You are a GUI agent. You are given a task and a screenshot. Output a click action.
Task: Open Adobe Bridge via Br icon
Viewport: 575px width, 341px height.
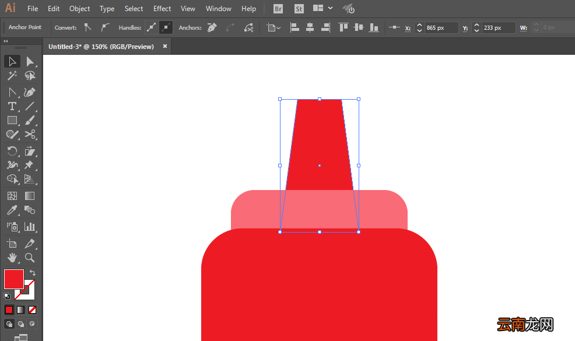click(278, 9)
